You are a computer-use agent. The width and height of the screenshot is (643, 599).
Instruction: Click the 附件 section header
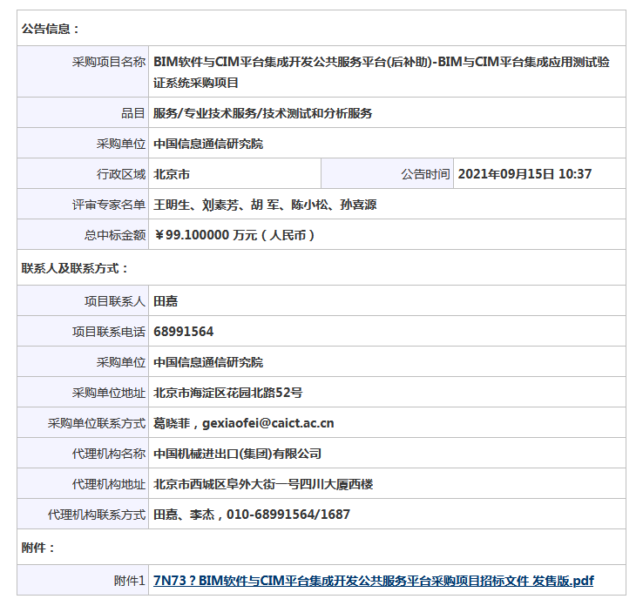coord(38,548)
